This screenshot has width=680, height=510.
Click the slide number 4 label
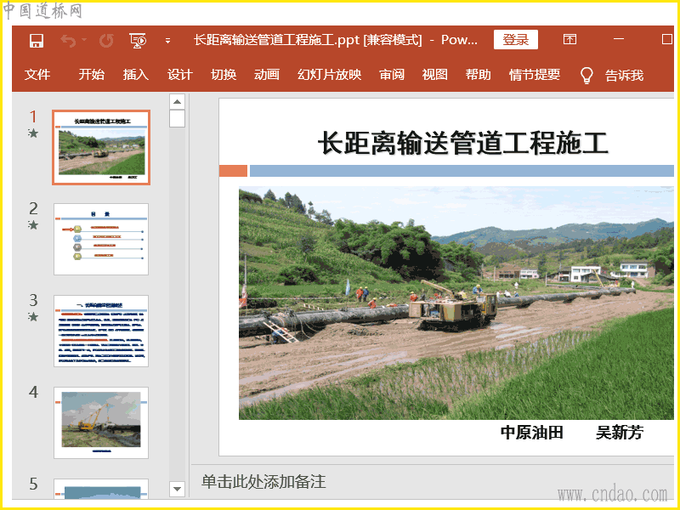pos(33,393)
